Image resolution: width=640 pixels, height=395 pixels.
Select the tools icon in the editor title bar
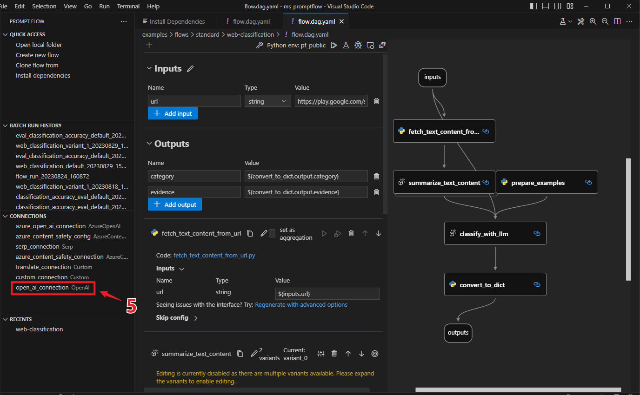pos(580,21)
